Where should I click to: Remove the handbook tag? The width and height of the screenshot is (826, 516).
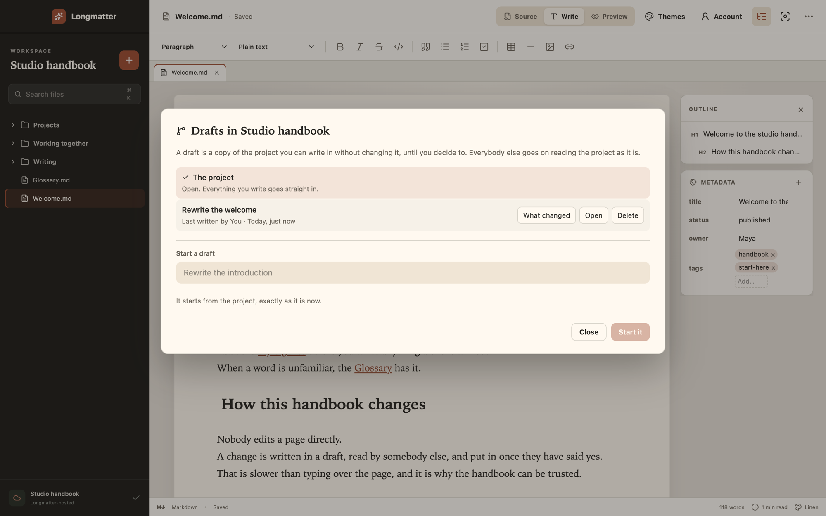coord(773,255)
